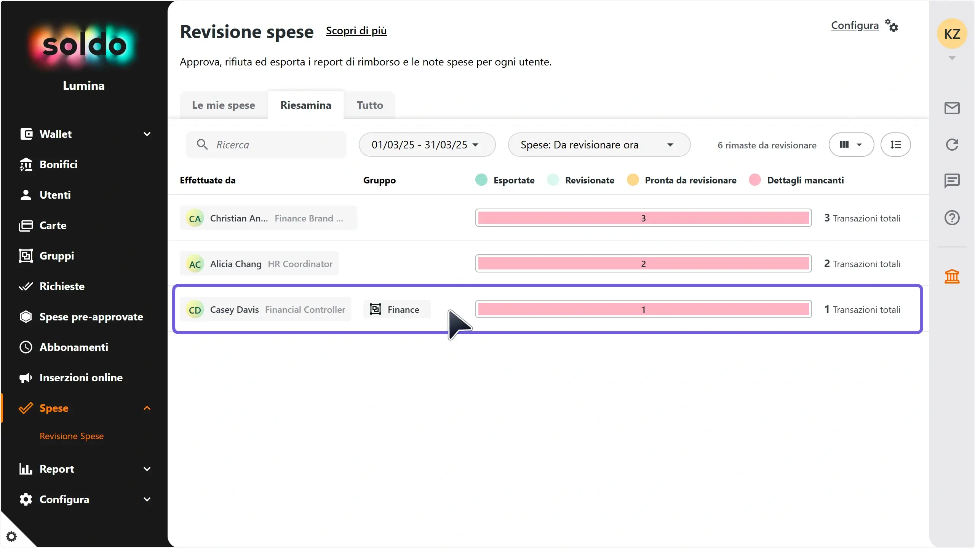Click Alicia Chang's pink bar showing 2

643,263
